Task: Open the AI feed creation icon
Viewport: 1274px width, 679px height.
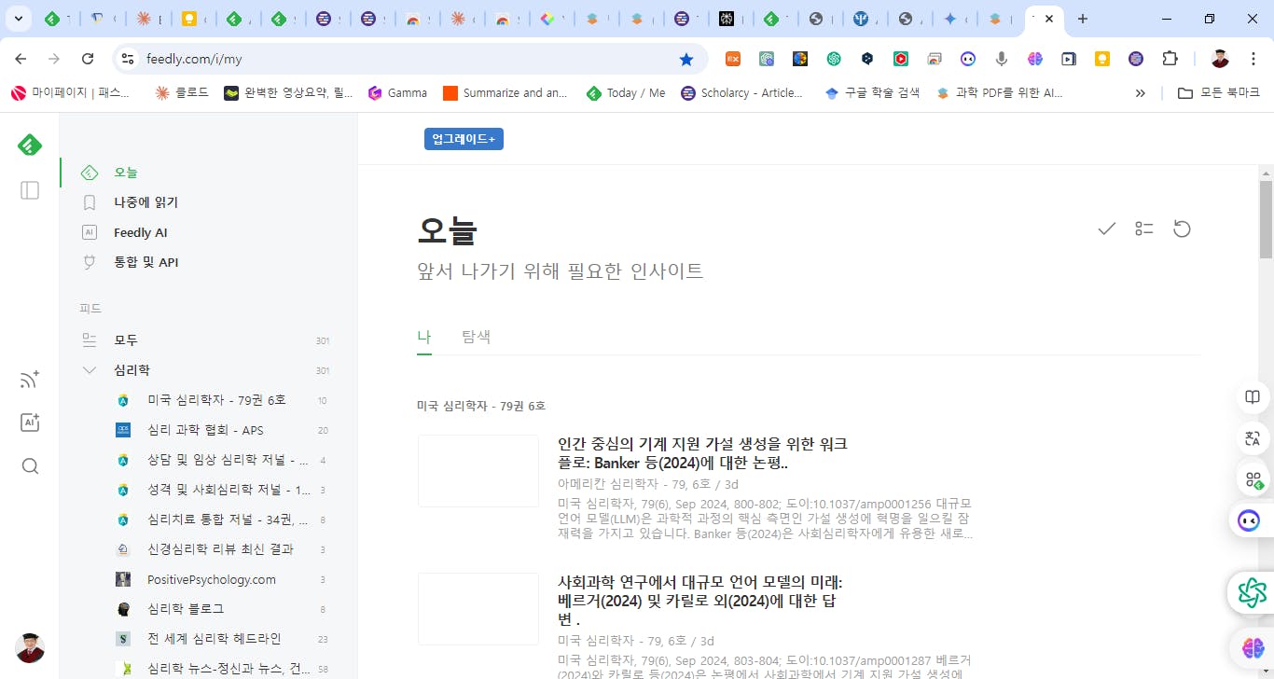Action: point(30,423)
